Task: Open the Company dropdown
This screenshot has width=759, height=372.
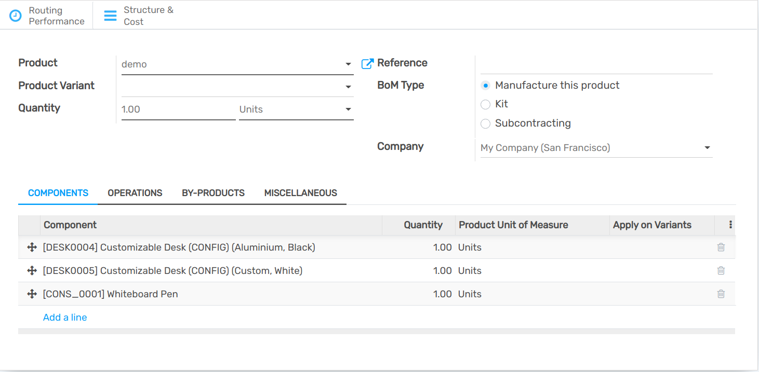Action: pyautogui.click(x=707, y=148)
